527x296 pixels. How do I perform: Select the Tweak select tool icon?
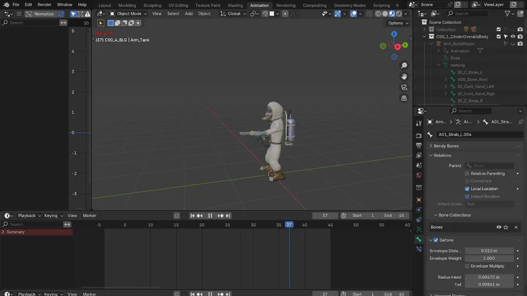click(x=101, y=23)
